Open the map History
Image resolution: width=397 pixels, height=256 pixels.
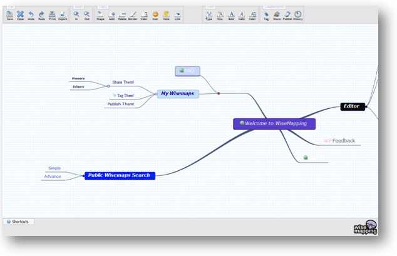(x=298, y=16)
